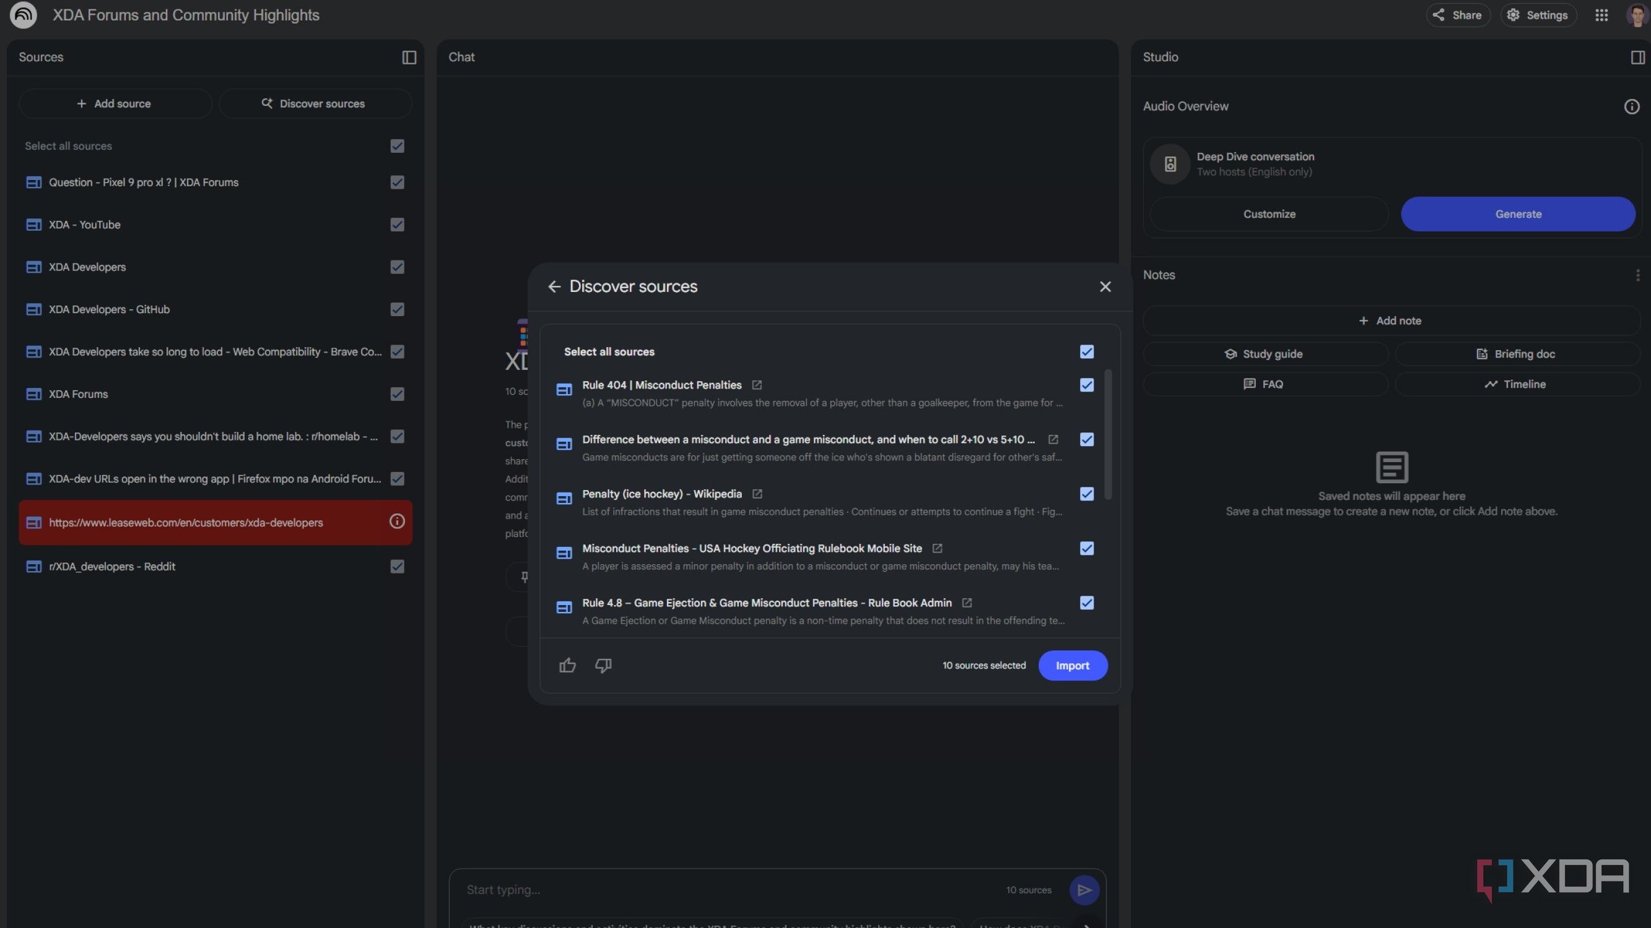Image resolution: width=1651 pixels, height=928 pixels.
Task: Collapse the Sources panel
Action: [409, 57]
